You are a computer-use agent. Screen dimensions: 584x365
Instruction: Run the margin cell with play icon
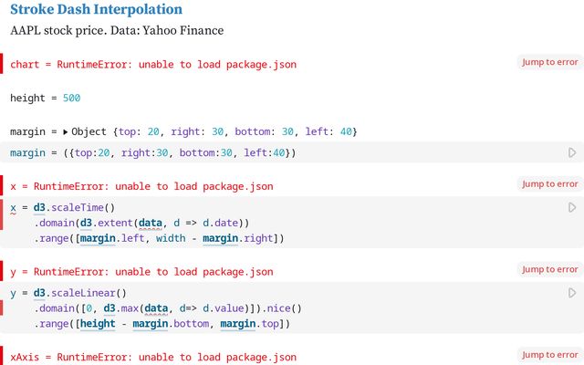(572, 153)
